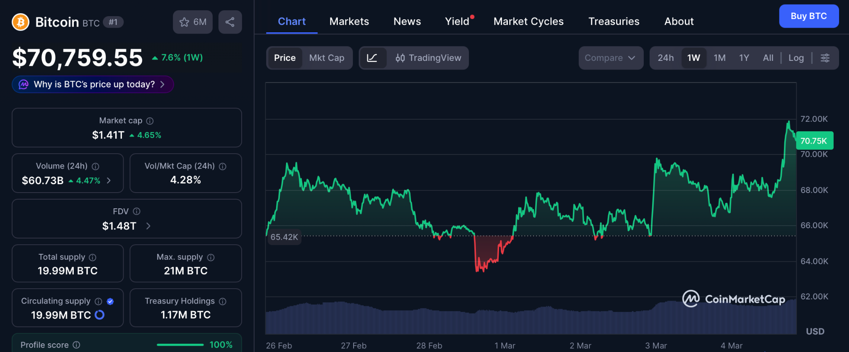The height and width of the screenshot is (352, 849).
Task: Open the Compare dropdown
Action: pos(610,58)
